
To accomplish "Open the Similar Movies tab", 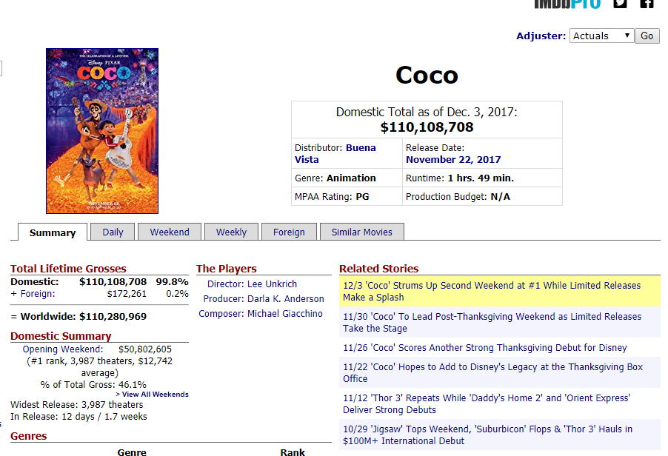I will pyautogui.click(x=361, y=232).
